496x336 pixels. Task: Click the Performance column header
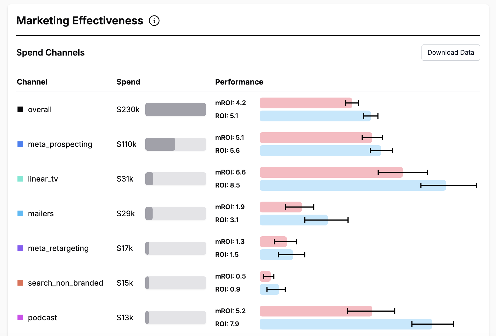239,82
